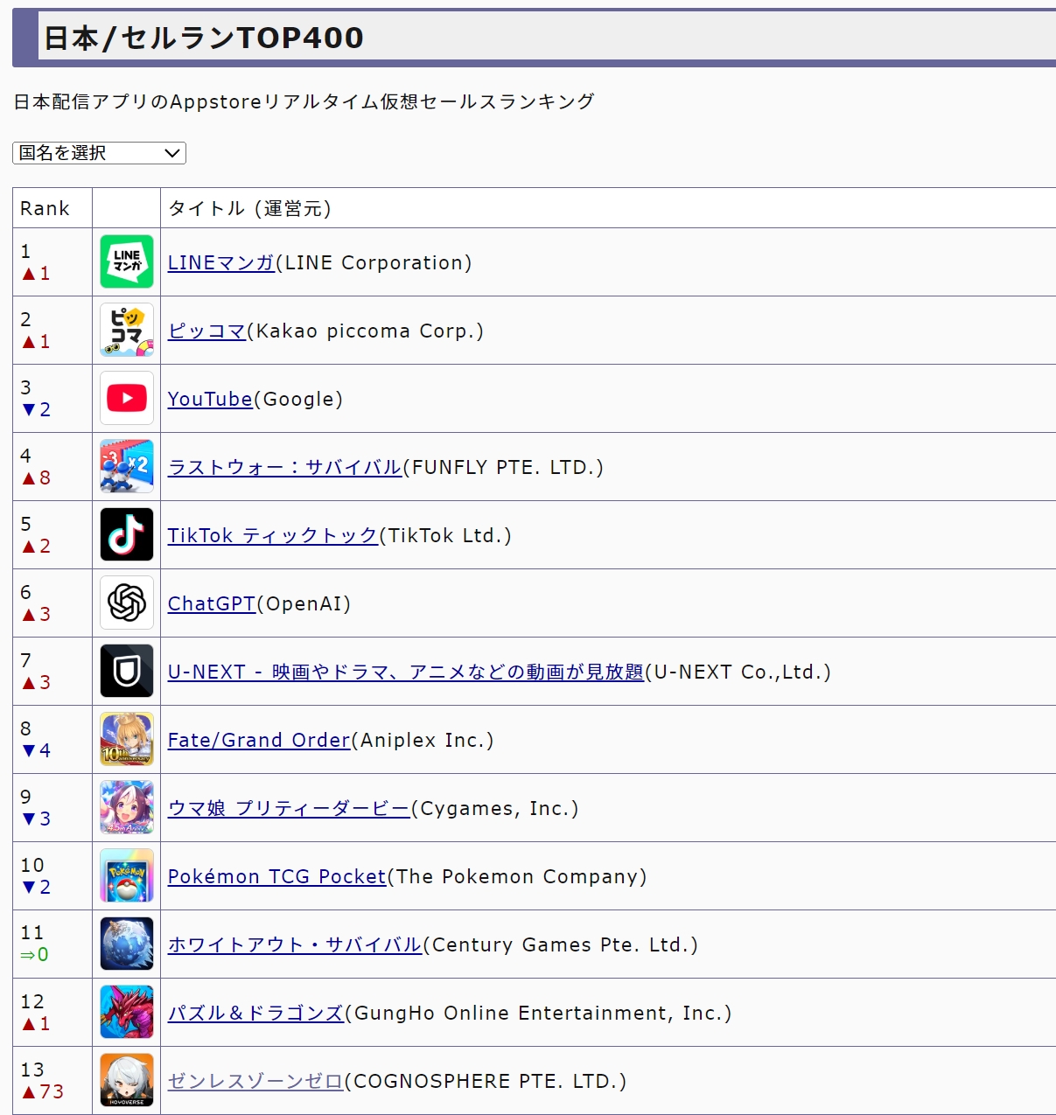Open the 国名を選択 country dropdown
The height and width of the screenshot is (1115, 1056).
[x=99, y=153]
